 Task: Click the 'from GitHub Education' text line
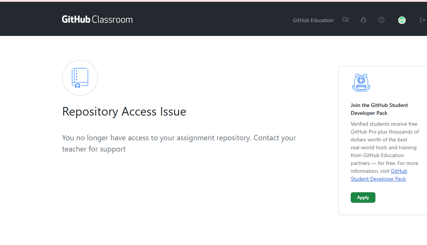tap(377, 155)
